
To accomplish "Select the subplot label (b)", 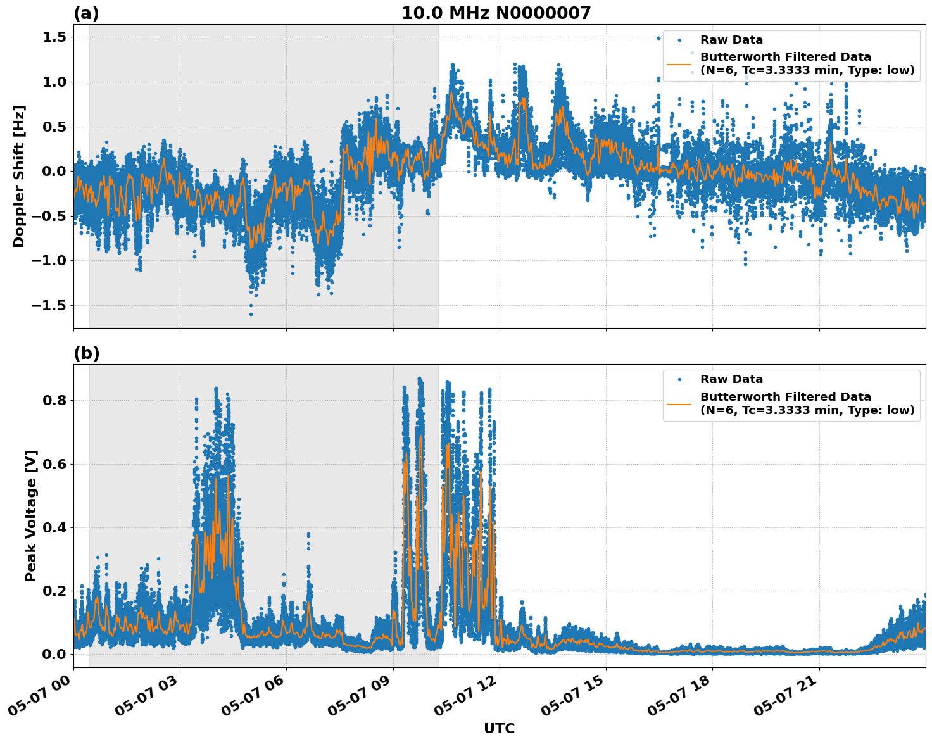I will point(88,352).
